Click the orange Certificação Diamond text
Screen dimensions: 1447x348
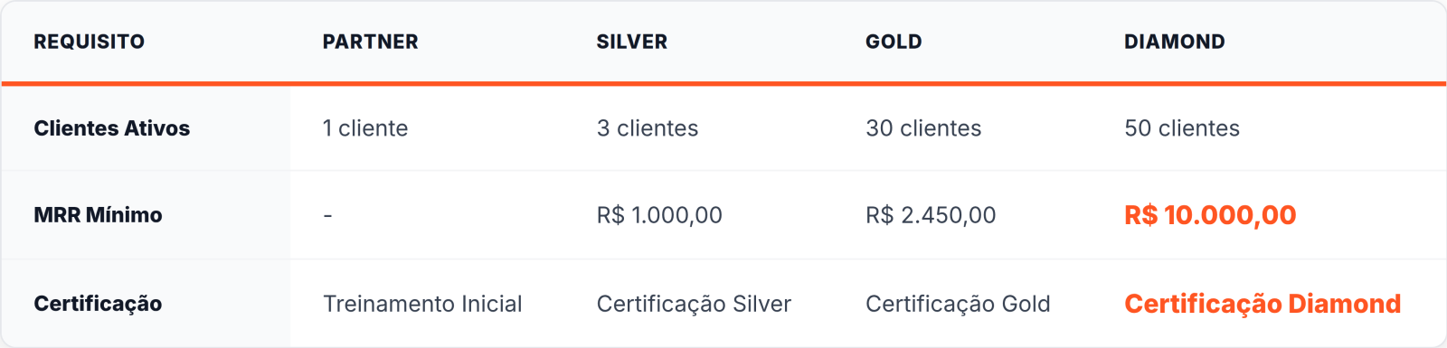click(x=1263, y=304)
